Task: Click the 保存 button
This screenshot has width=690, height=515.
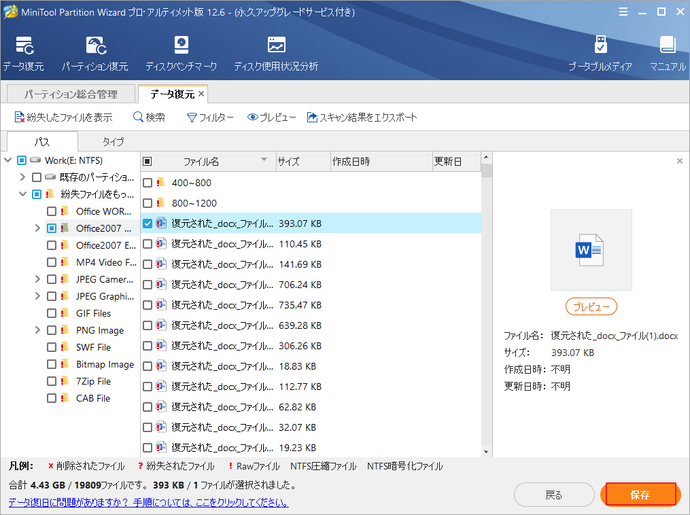Action: point(640,495)
